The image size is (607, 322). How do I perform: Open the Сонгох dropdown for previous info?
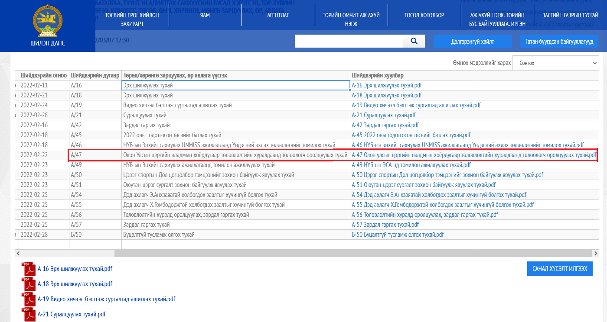pos(556,63)
